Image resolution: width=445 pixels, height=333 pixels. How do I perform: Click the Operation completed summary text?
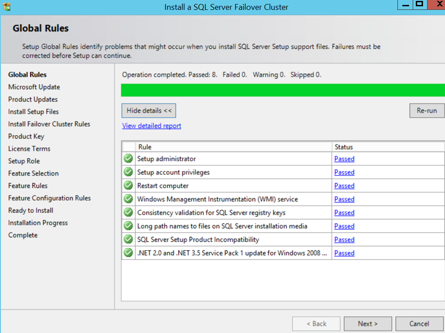point(222,75)
